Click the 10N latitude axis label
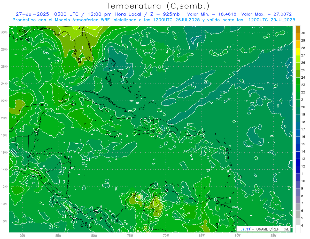This screenshot has width=310, height=239. [x=4, y=204]
